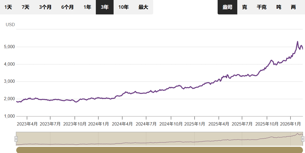The image size is (305, 153).
Task: Click the 5,000 y-axis label
Action: 9,47
